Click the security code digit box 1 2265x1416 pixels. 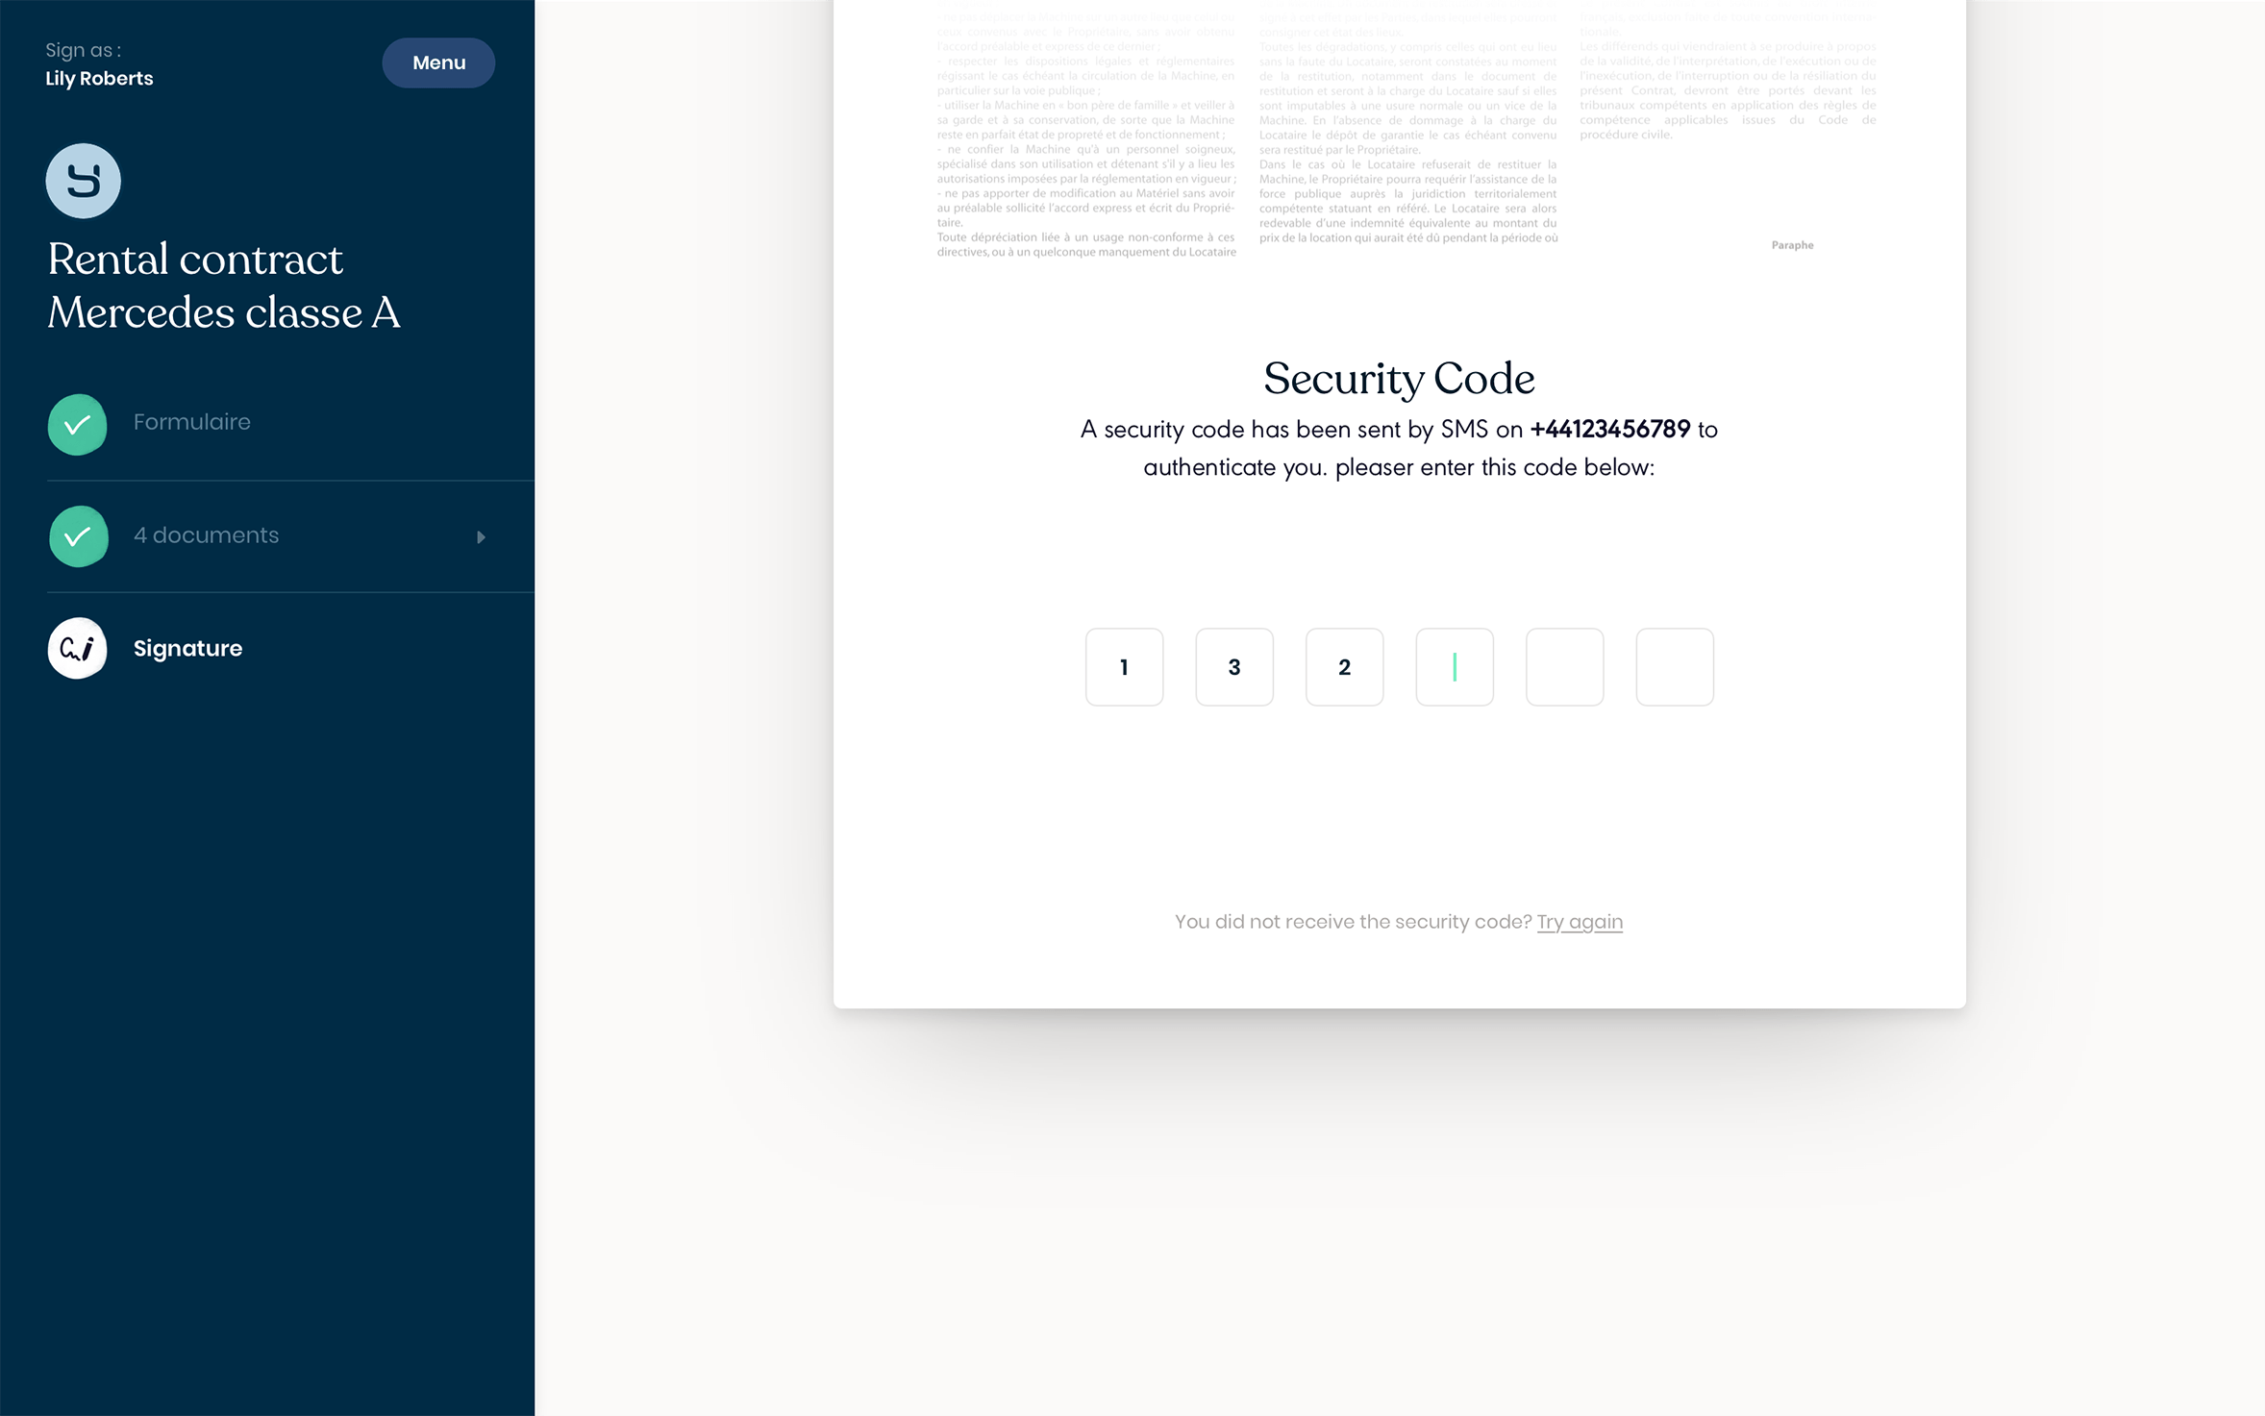coord(1122,665)
